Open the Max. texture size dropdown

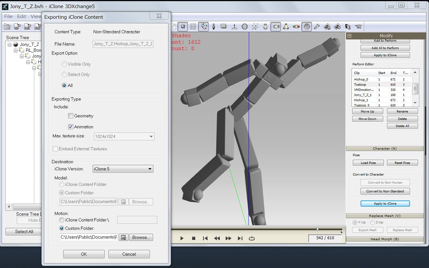coord(124,136)
